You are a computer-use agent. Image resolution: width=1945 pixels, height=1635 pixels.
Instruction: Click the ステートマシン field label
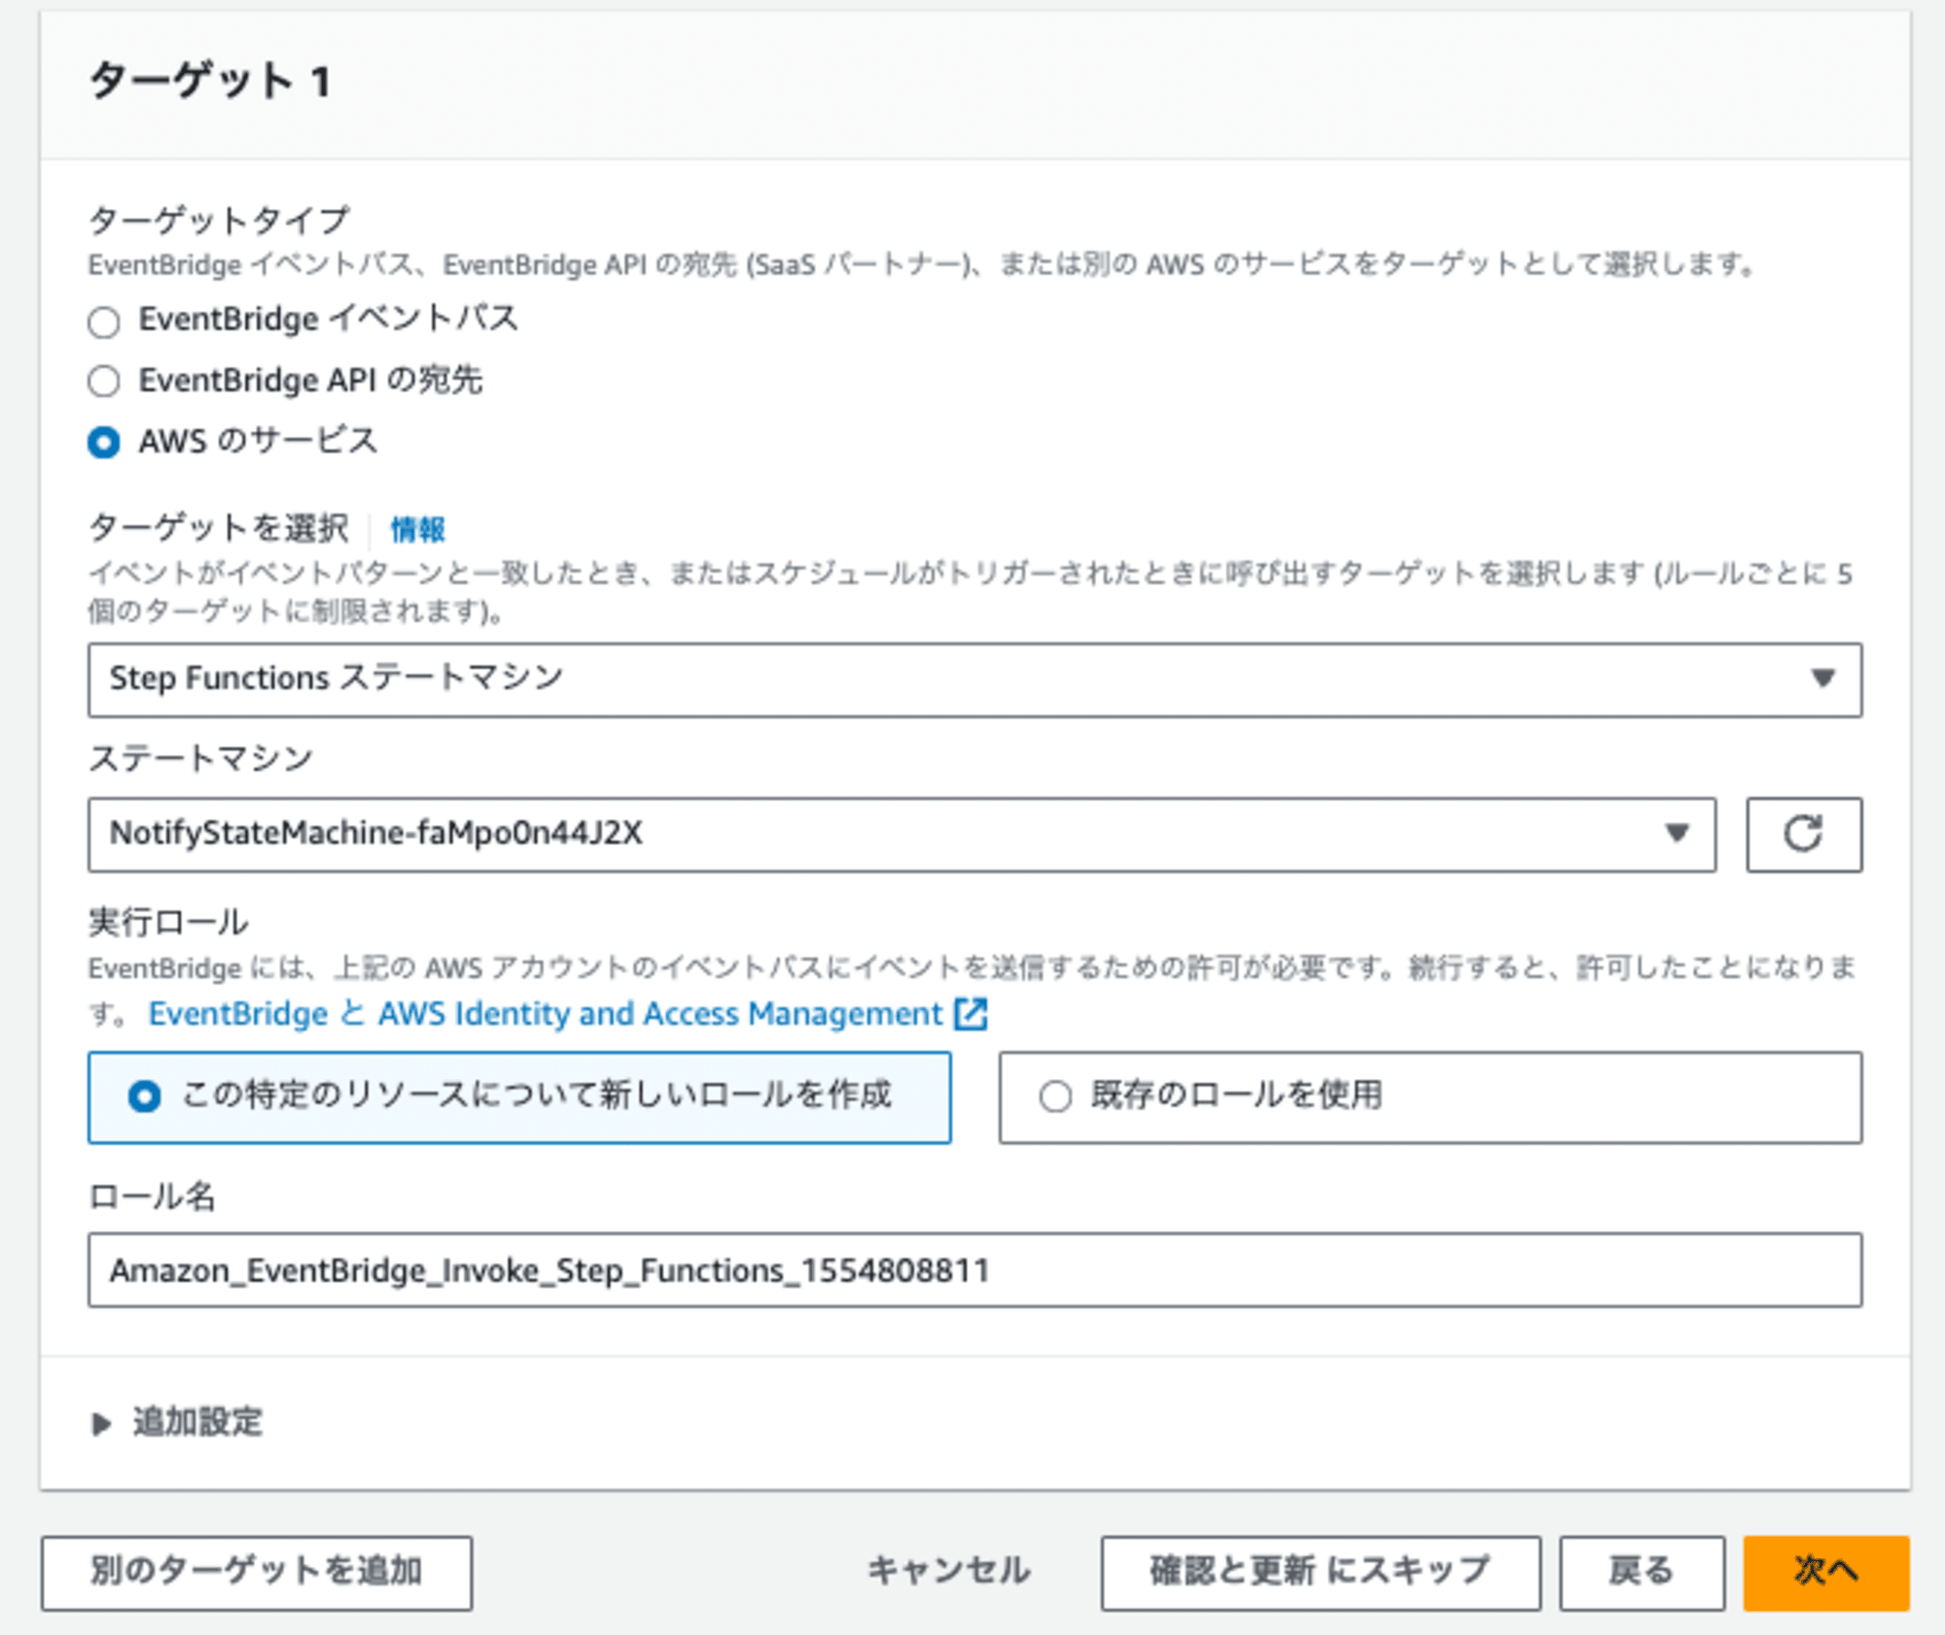(x=200, y=758)
